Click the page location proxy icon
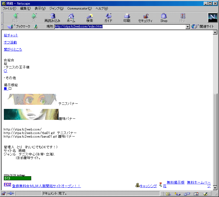This screenshot has width=219, height=197. pos(36,27)
